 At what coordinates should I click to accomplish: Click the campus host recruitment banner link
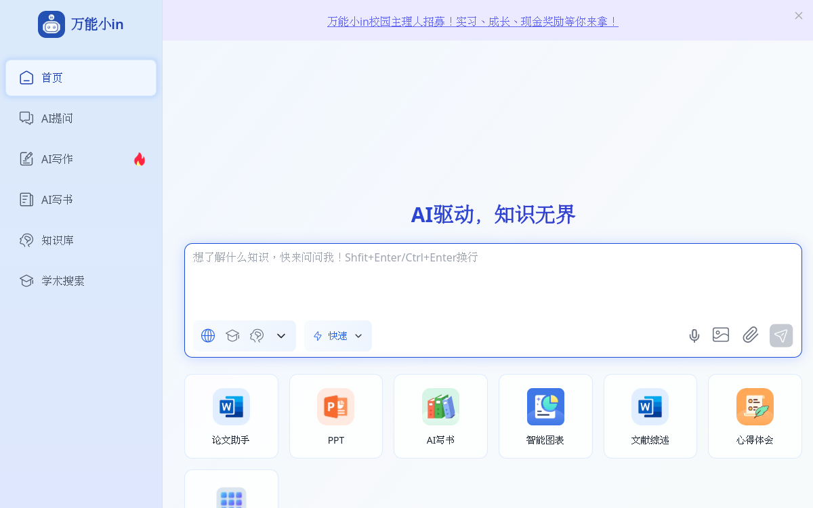pos(472,22)
